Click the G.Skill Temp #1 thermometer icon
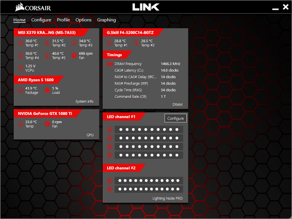Viewport: 292px width, 219px height. pyautogui.click(x=109, y=43)
